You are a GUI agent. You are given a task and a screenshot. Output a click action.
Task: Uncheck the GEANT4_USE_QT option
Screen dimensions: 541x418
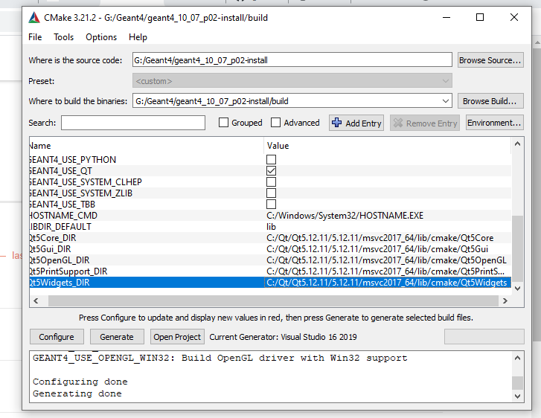(271, 171)
